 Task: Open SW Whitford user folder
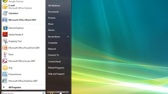[x=54, y=6]
